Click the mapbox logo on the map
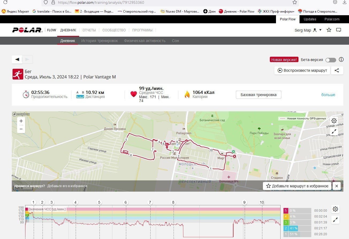This screenshot has height=239, width=349. [x=21, y=114]
